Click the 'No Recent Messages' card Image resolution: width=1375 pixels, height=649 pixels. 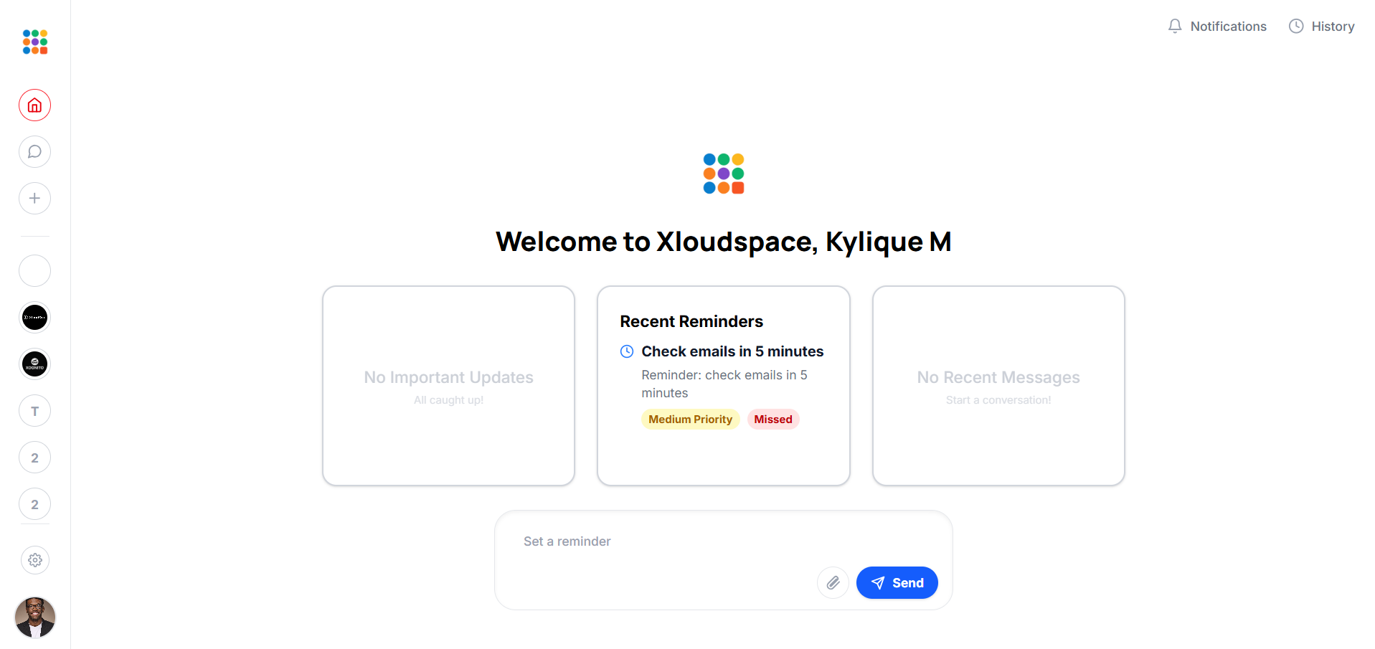998,386
